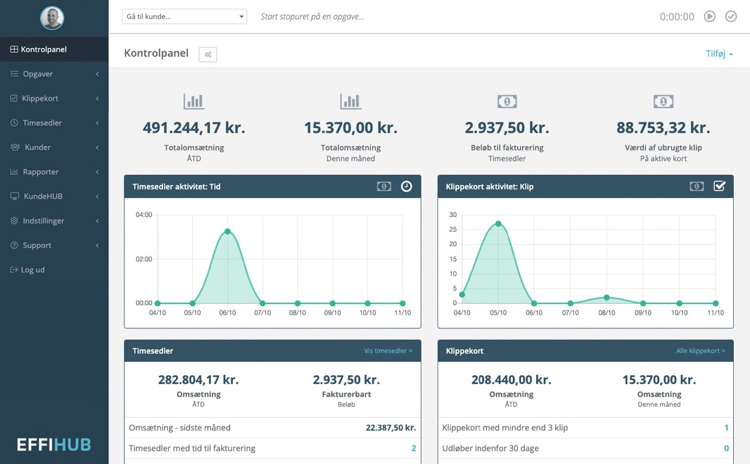Click the banknote icon above Beløb til fakturering
The image size is (750, 464).
[507, 102]
